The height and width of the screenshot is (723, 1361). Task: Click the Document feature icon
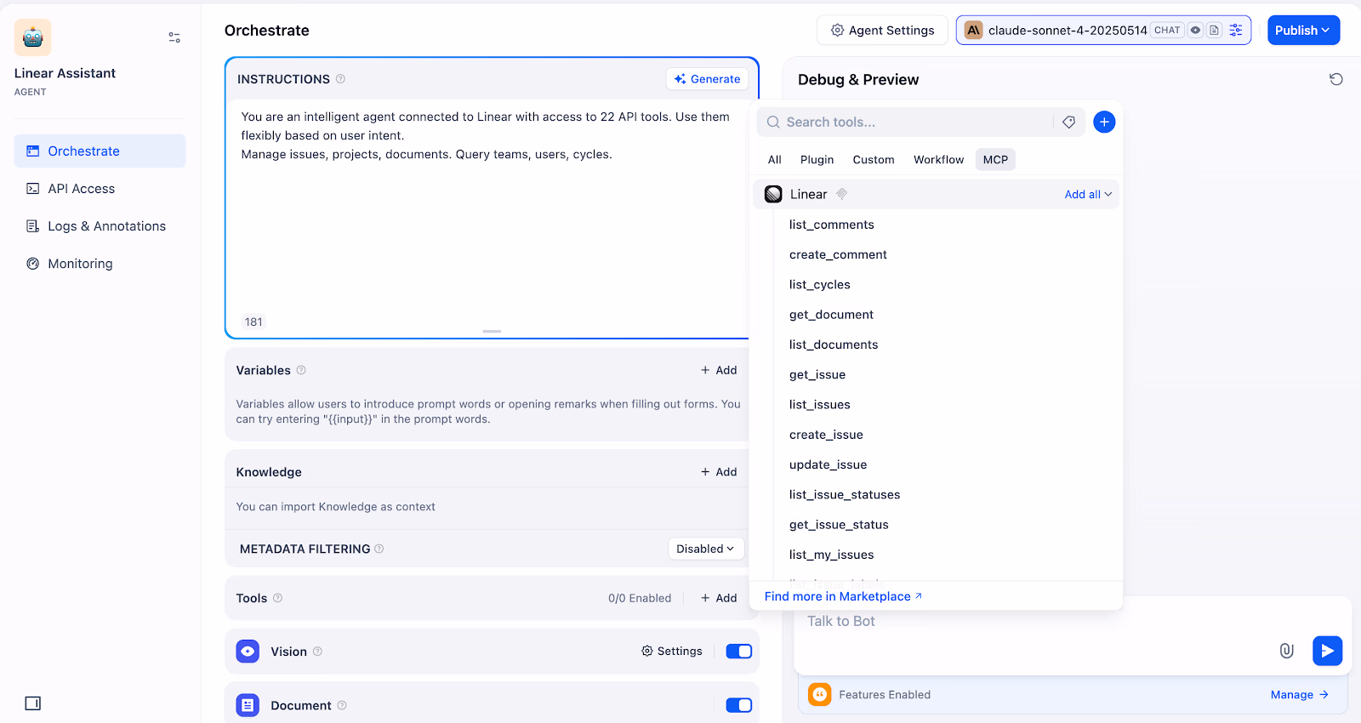(x=248, y=705)
